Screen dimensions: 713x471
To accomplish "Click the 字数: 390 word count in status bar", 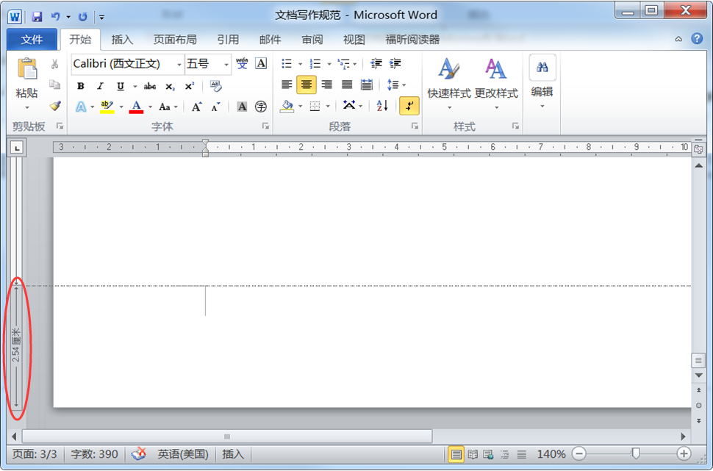I will [94, 454].
